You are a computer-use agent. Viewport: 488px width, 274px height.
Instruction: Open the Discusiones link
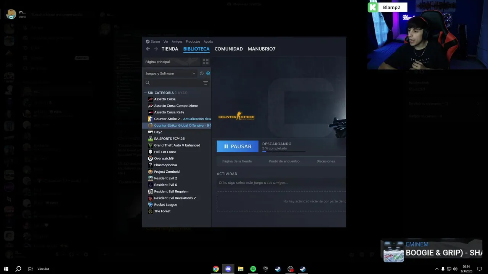point(326,161)
